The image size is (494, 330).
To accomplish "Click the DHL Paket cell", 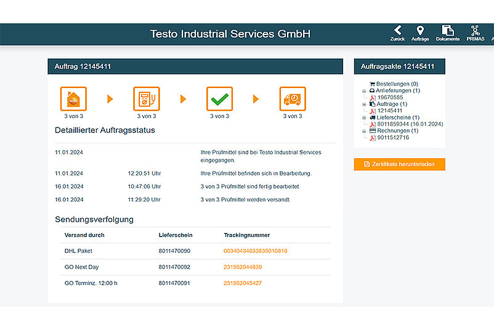I will (x=78, y=251).
